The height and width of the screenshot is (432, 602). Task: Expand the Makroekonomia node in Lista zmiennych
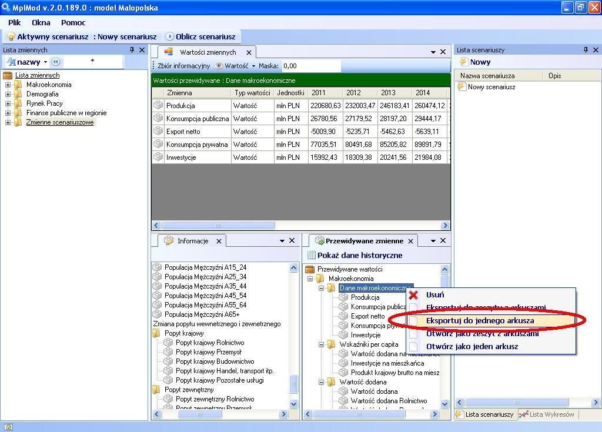pos(8,85)
